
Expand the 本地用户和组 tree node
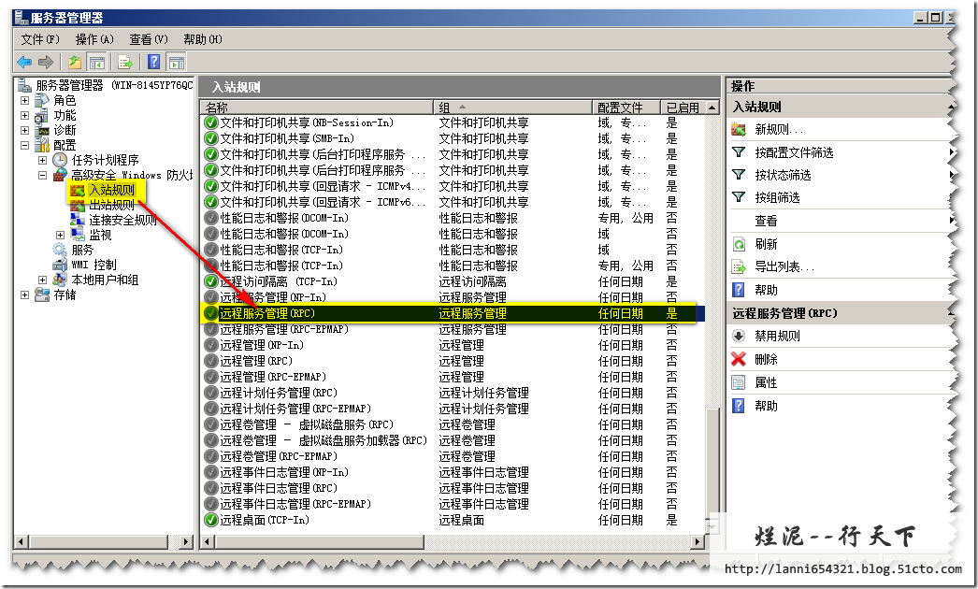pos(43,280)
